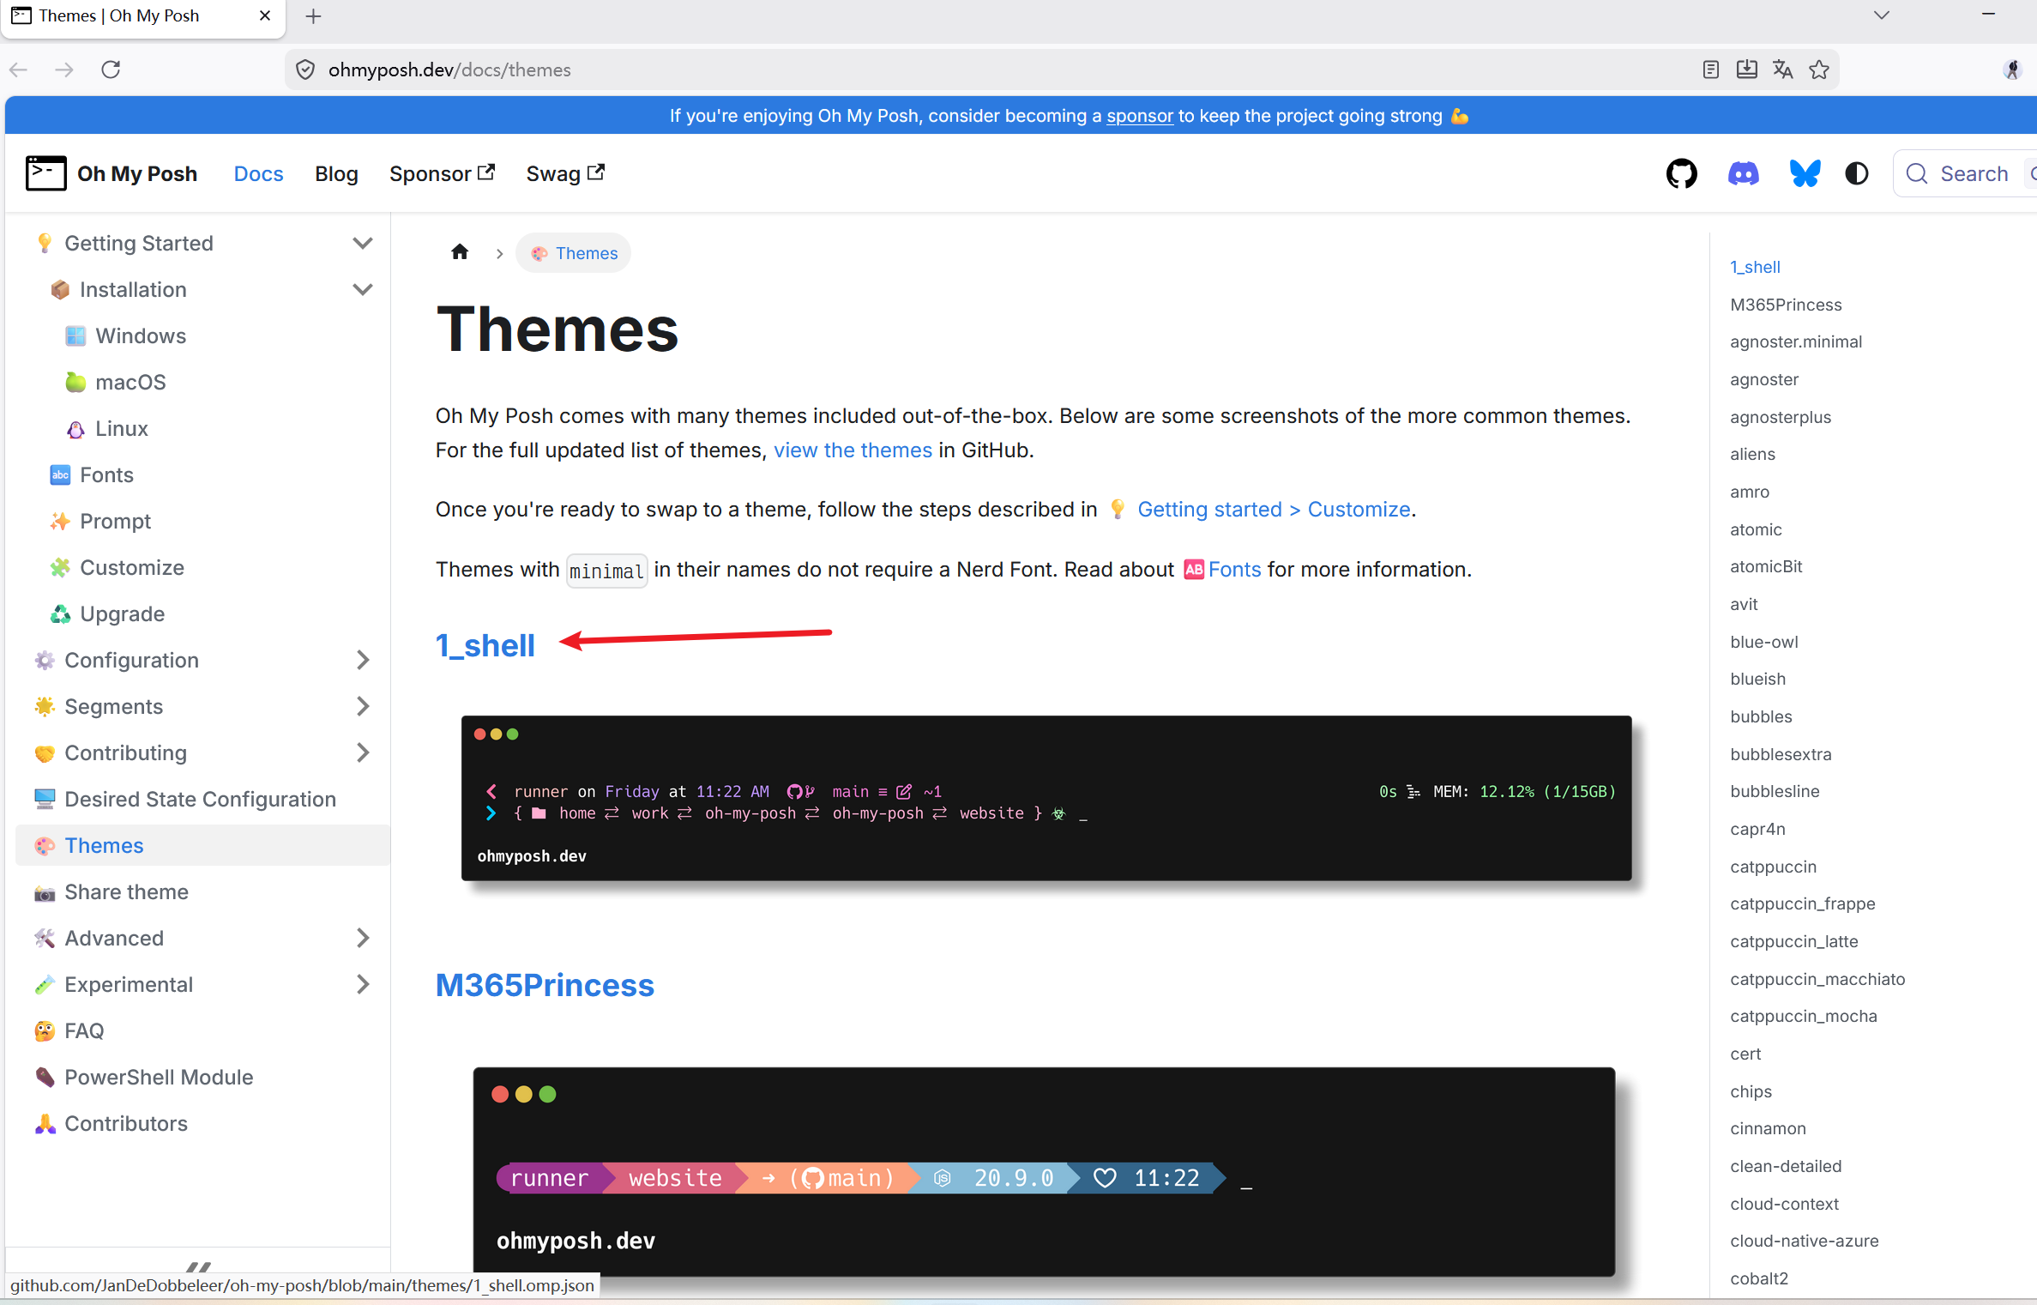Click the Search box
Image resolution: width=2037 pixels, height=1305 pixels.
pos(1964,174)
